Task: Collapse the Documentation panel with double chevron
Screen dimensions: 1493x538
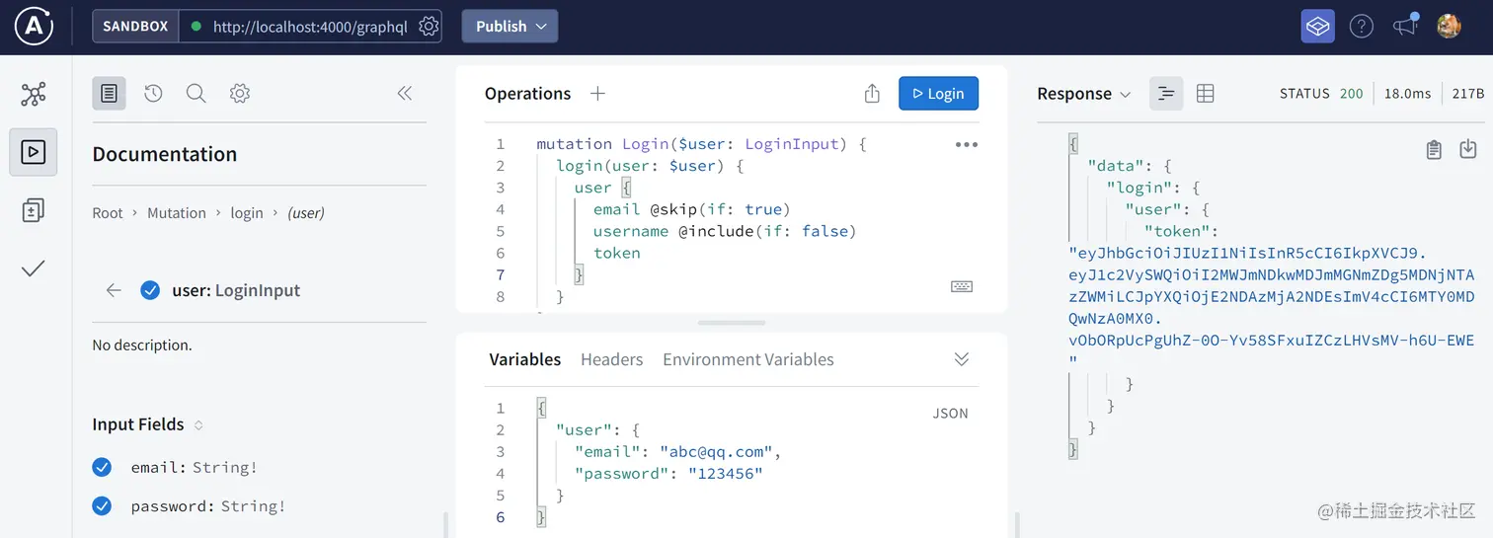Action: pyautogui.click(x=404, y=94)
